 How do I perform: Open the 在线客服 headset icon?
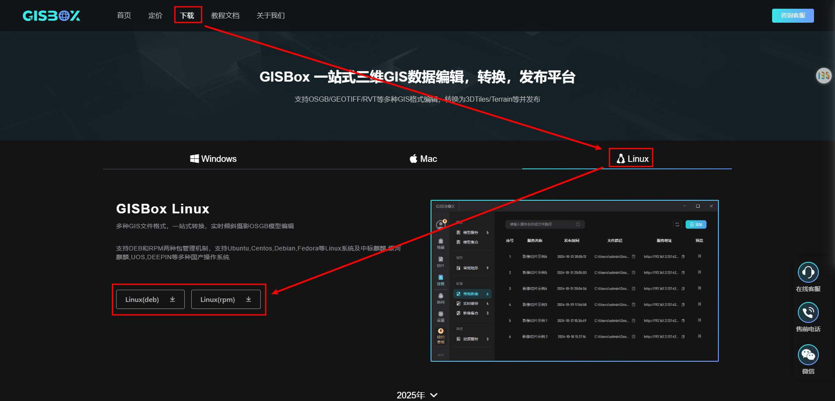(808, 272)
